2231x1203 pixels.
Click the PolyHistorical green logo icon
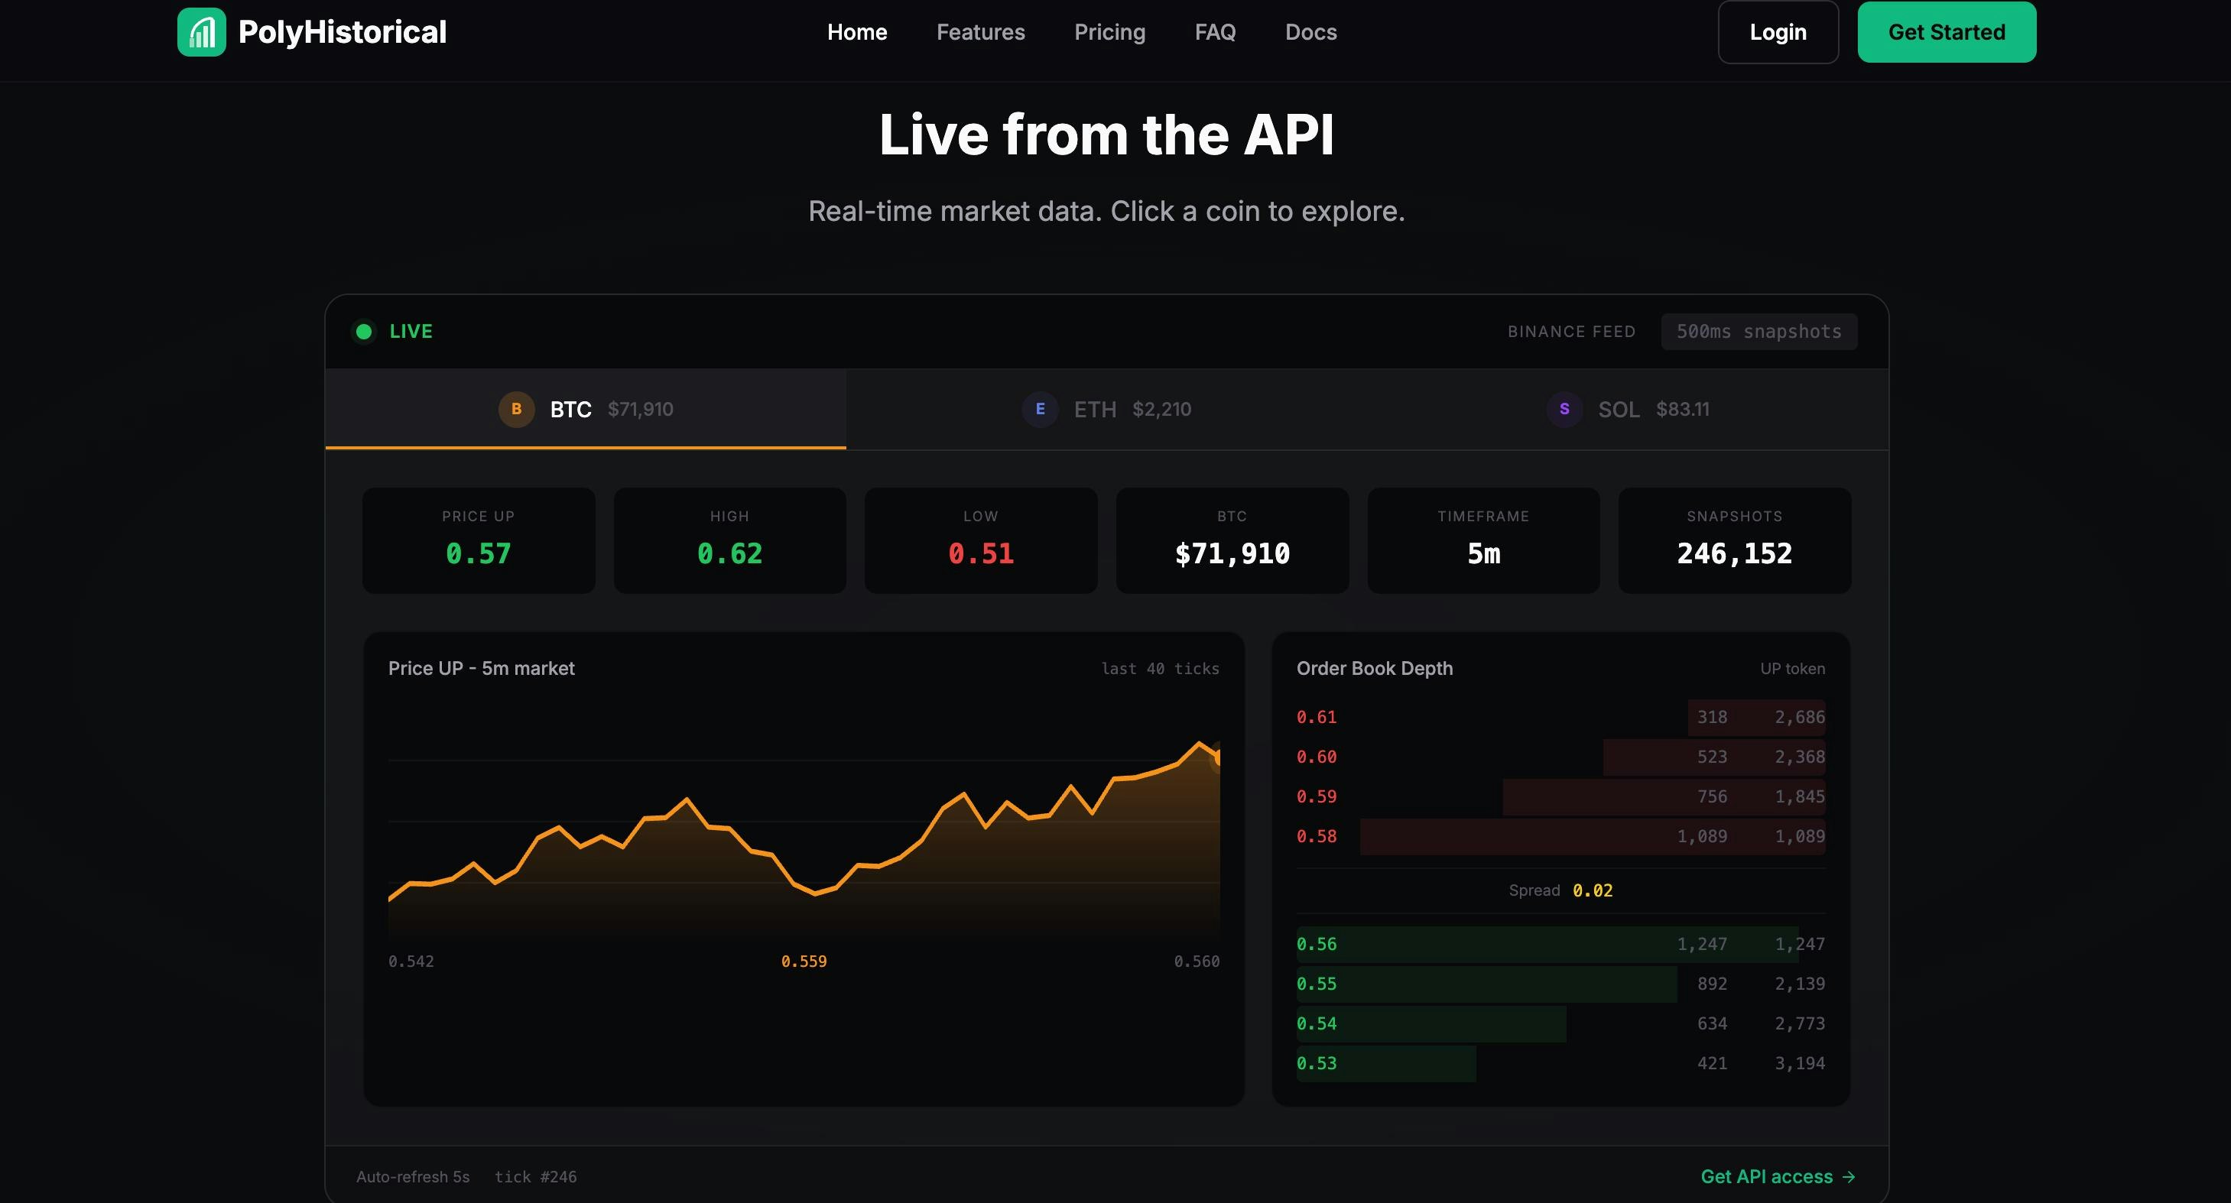click(x=201, y=32)
